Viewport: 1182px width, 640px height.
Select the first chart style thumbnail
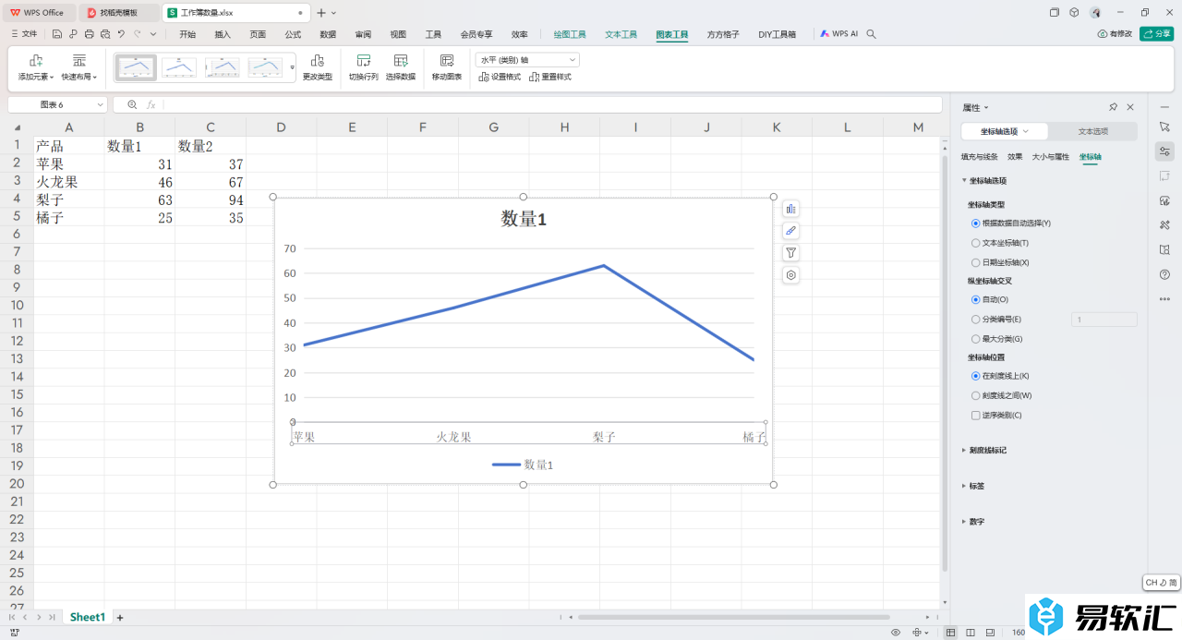[x=136, y=67]
